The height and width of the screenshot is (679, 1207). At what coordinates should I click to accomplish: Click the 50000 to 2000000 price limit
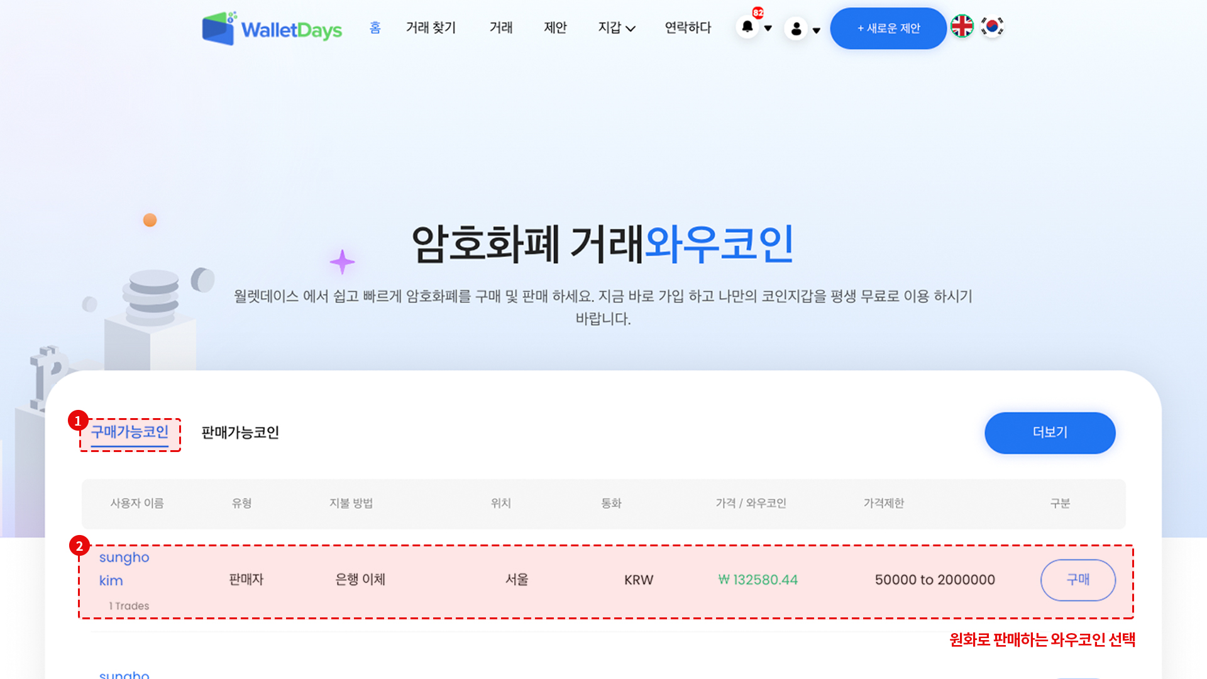coord(935,580)
